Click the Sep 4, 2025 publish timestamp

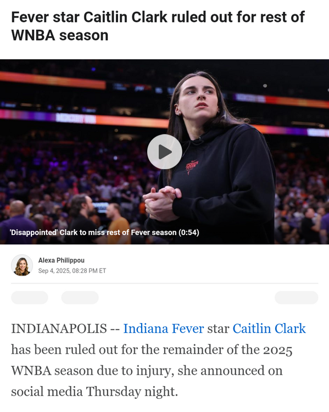pyautogui.click(x=72, y=271)
